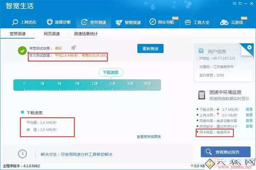The height and width of the screenshot is (170, 256).
Task: Open the 上网优化 section
Action: click(24, 22)
